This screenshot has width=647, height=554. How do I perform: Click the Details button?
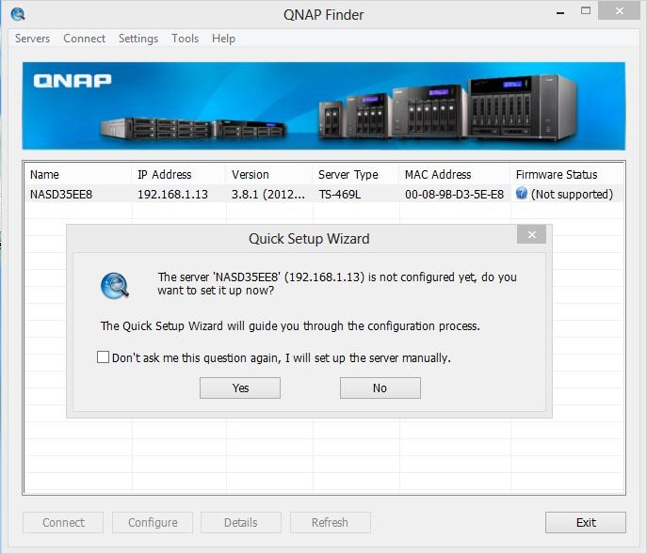(241, 522)
